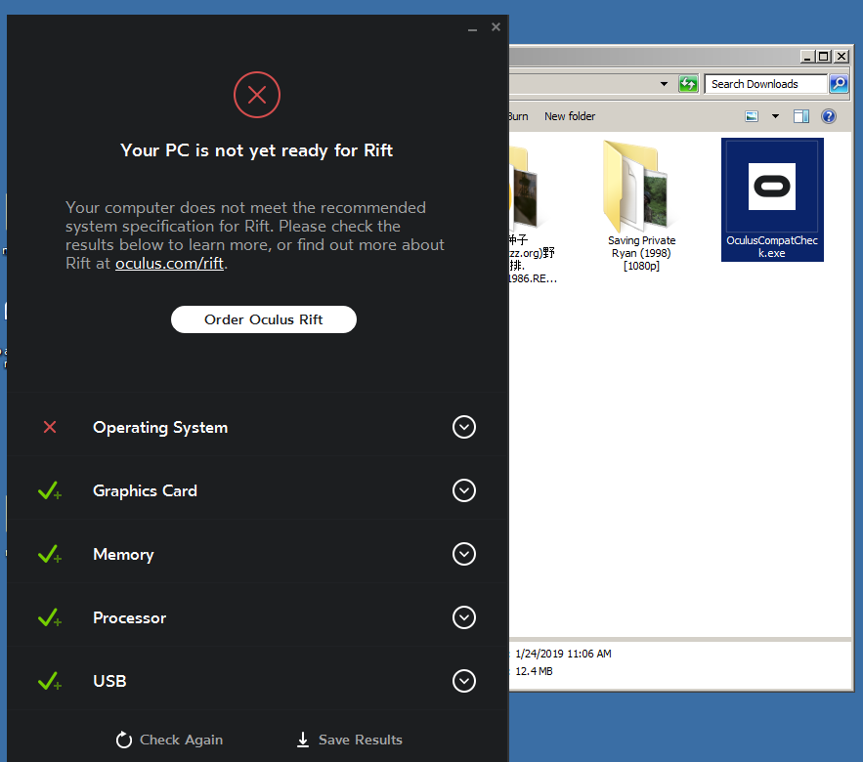Minimize the Oculus compatibility check window

(472, 27)
